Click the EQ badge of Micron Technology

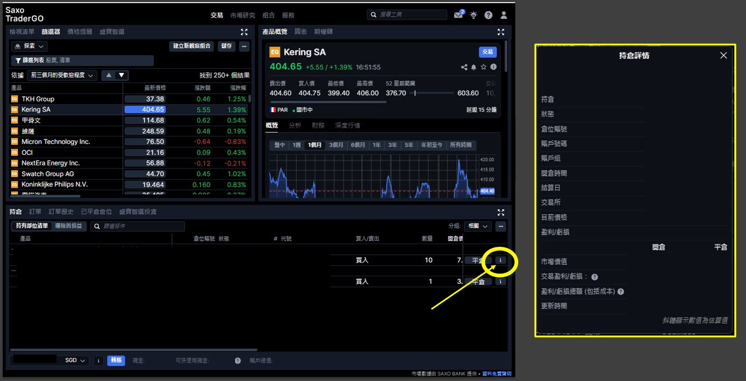(x=14, y=142)
